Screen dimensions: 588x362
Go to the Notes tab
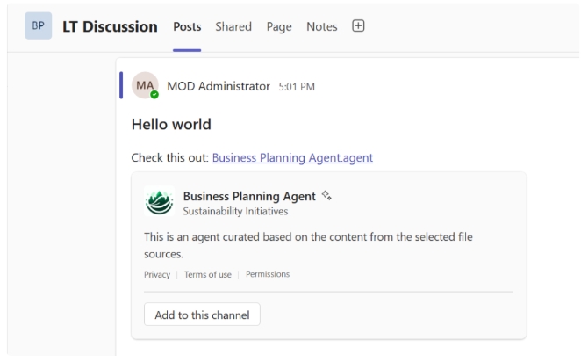coord(321,27)
